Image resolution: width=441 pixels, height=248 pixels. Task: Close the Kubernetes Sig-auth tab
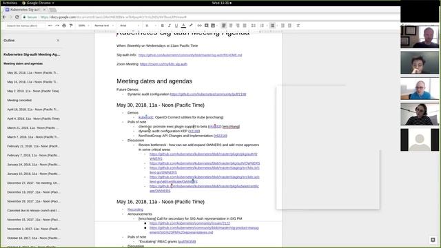point(44,10)
